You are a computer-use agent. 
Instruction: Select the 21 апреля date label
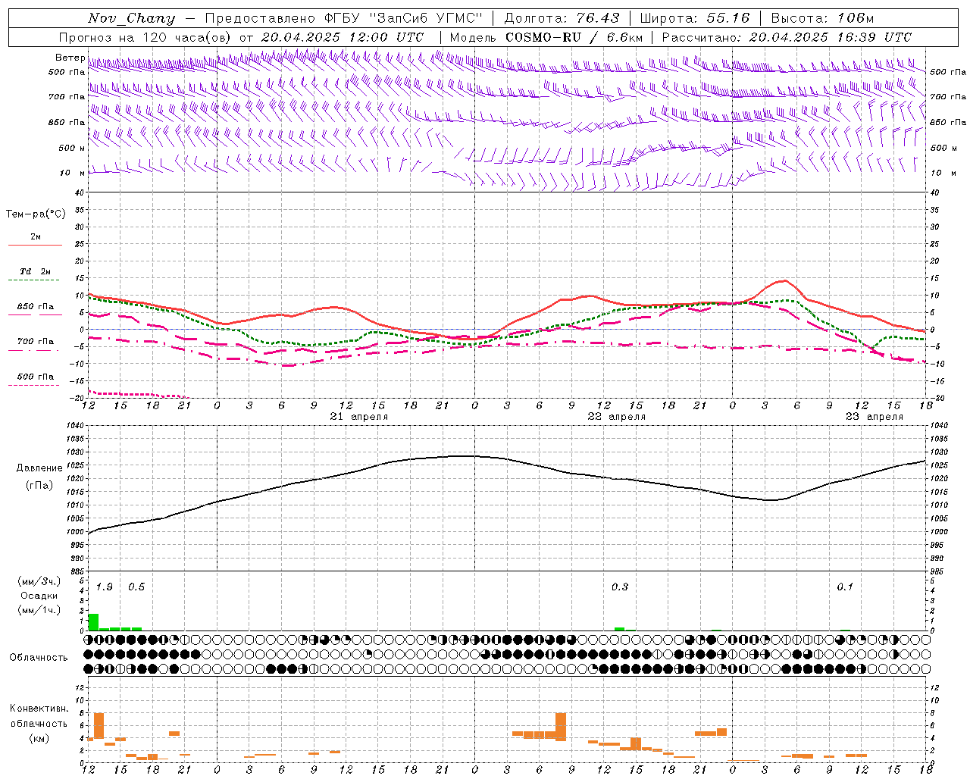(358, 416)
